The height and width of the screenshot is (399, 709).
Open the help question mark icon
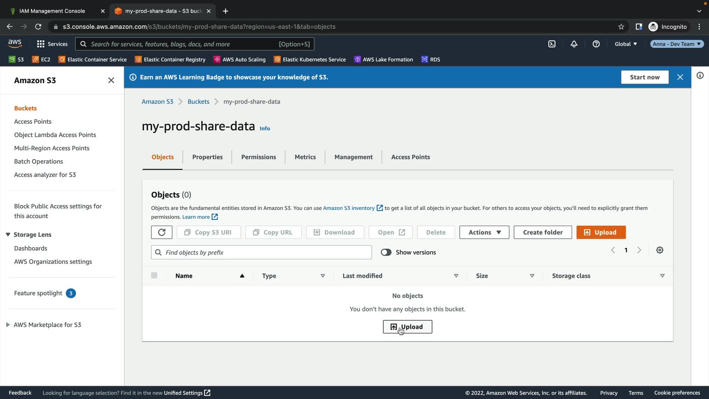596,44
